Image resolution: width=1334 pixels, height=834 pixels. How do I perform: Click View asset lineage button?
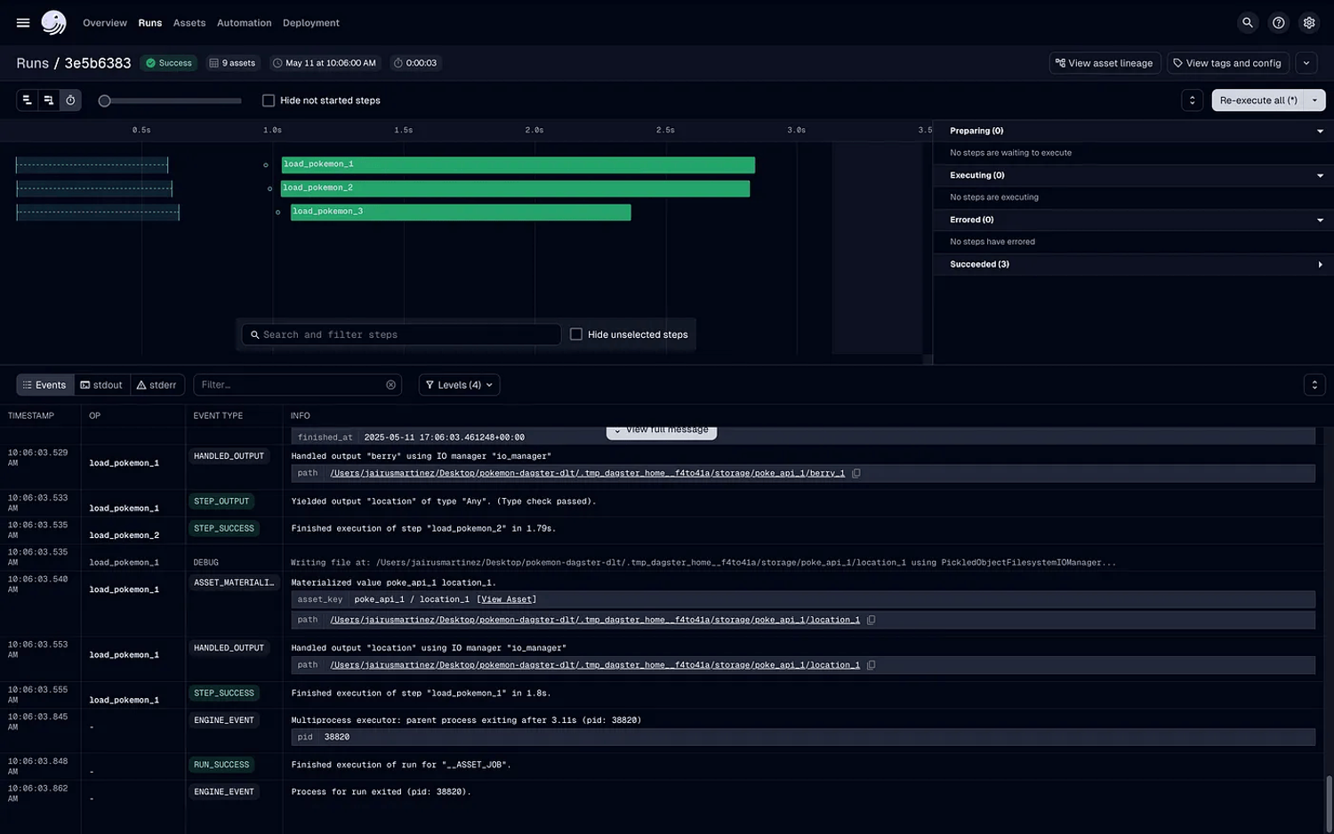pyautogui.click(x=1105, y=63)
